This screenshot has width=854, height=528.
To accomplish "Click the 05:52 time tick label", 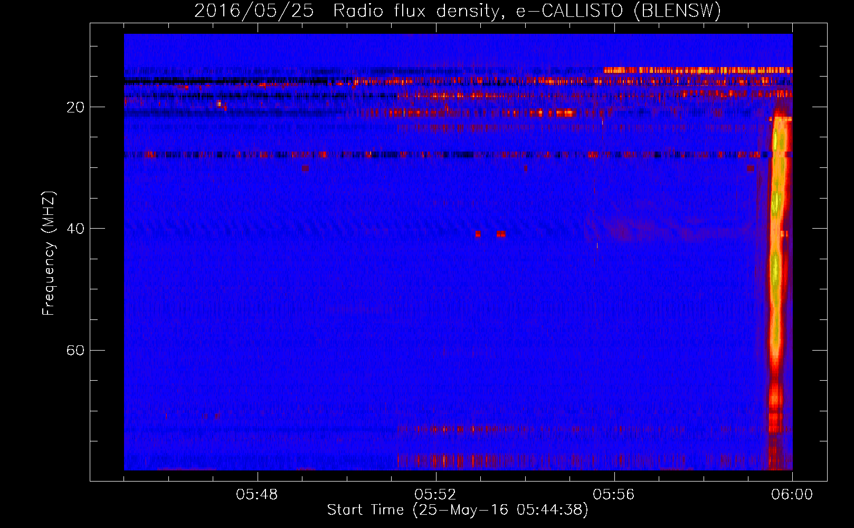I will 435,494.
